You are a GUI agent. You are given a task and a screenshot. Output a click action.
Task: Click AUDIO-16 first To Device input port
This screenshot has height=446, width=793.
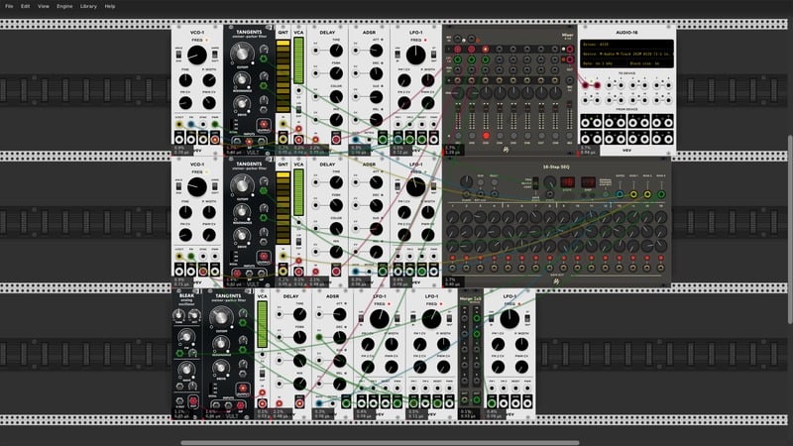point(584,86)
